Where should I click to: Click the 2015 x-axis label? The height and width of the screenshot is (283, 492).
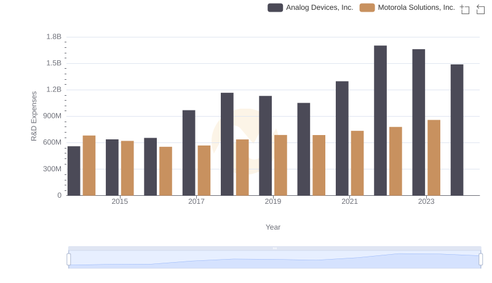tap(119, 201)
